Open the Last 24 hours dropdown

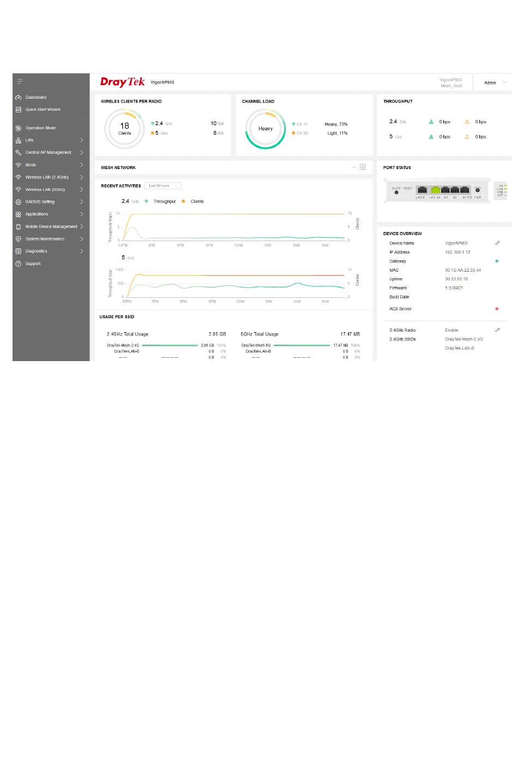click(163, 186)
